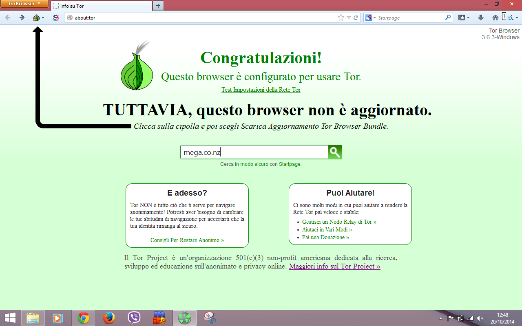Follow the Fai una Donazione link
This screenshot has height=326, width=522.
(x=325, y=237)
